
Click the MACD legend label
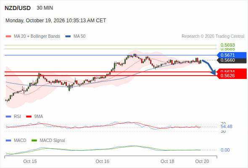[20, 141]
